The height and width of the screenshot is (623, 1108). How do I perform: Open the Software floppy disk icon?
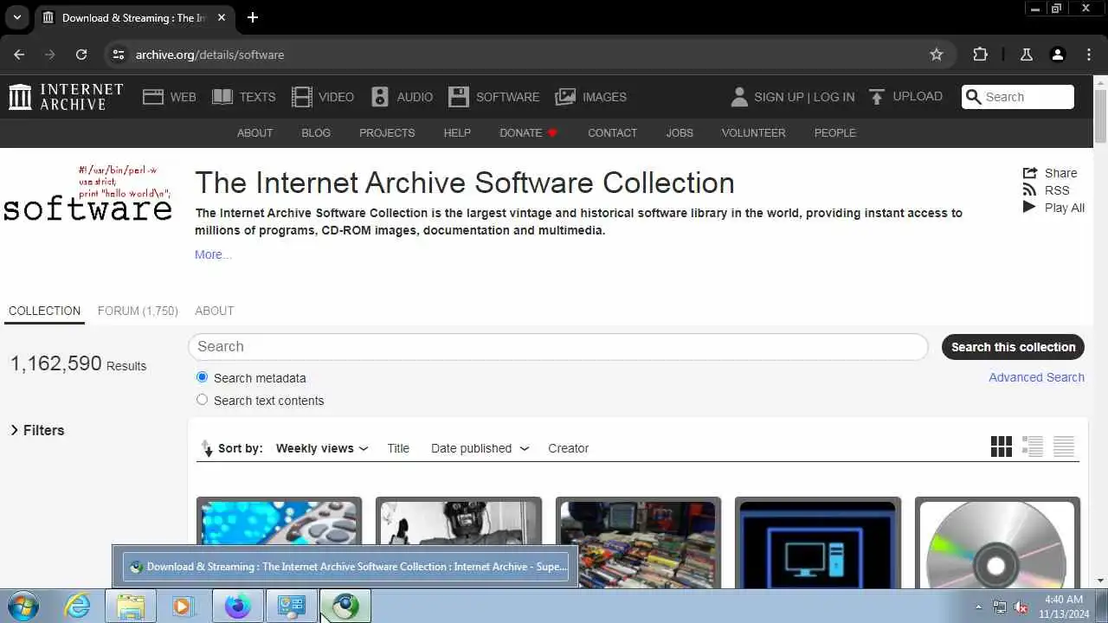click(x=459, y=97)
